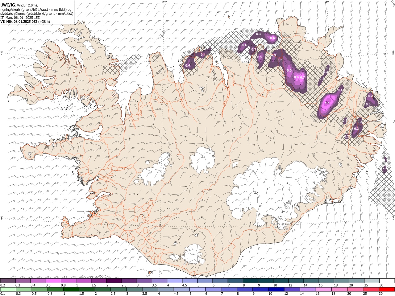Click the 20W longitude label at top
The height and width of the screenshot is (296, 395).
[x=164, y=2]
